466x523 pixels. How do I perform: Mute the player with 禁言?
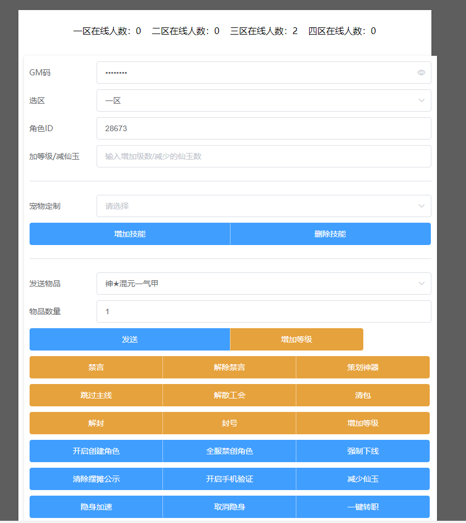(x=96, y=367)
